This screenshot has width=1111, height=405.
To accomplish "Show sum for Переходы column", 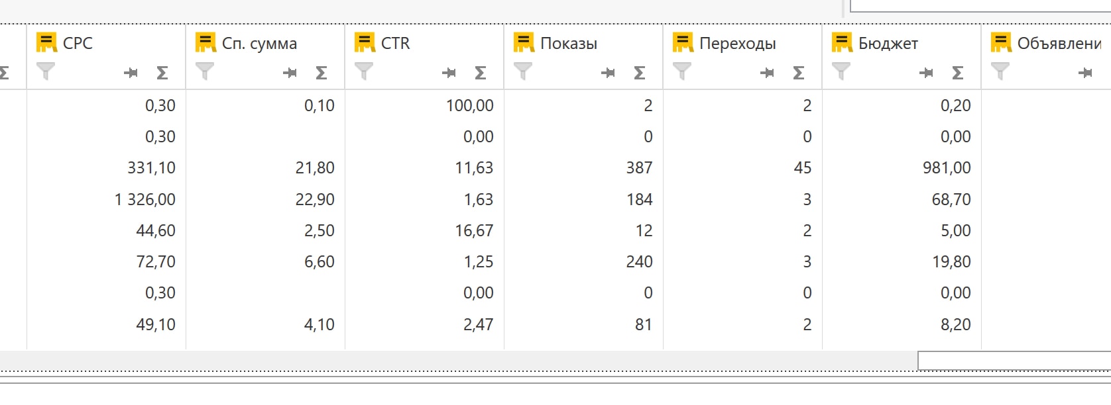I will point(799,73).
